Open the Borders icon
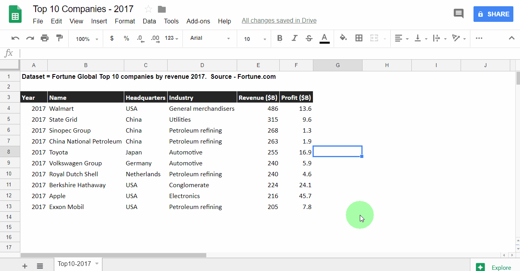Viewport: 520px width, 271px height. 359,38
